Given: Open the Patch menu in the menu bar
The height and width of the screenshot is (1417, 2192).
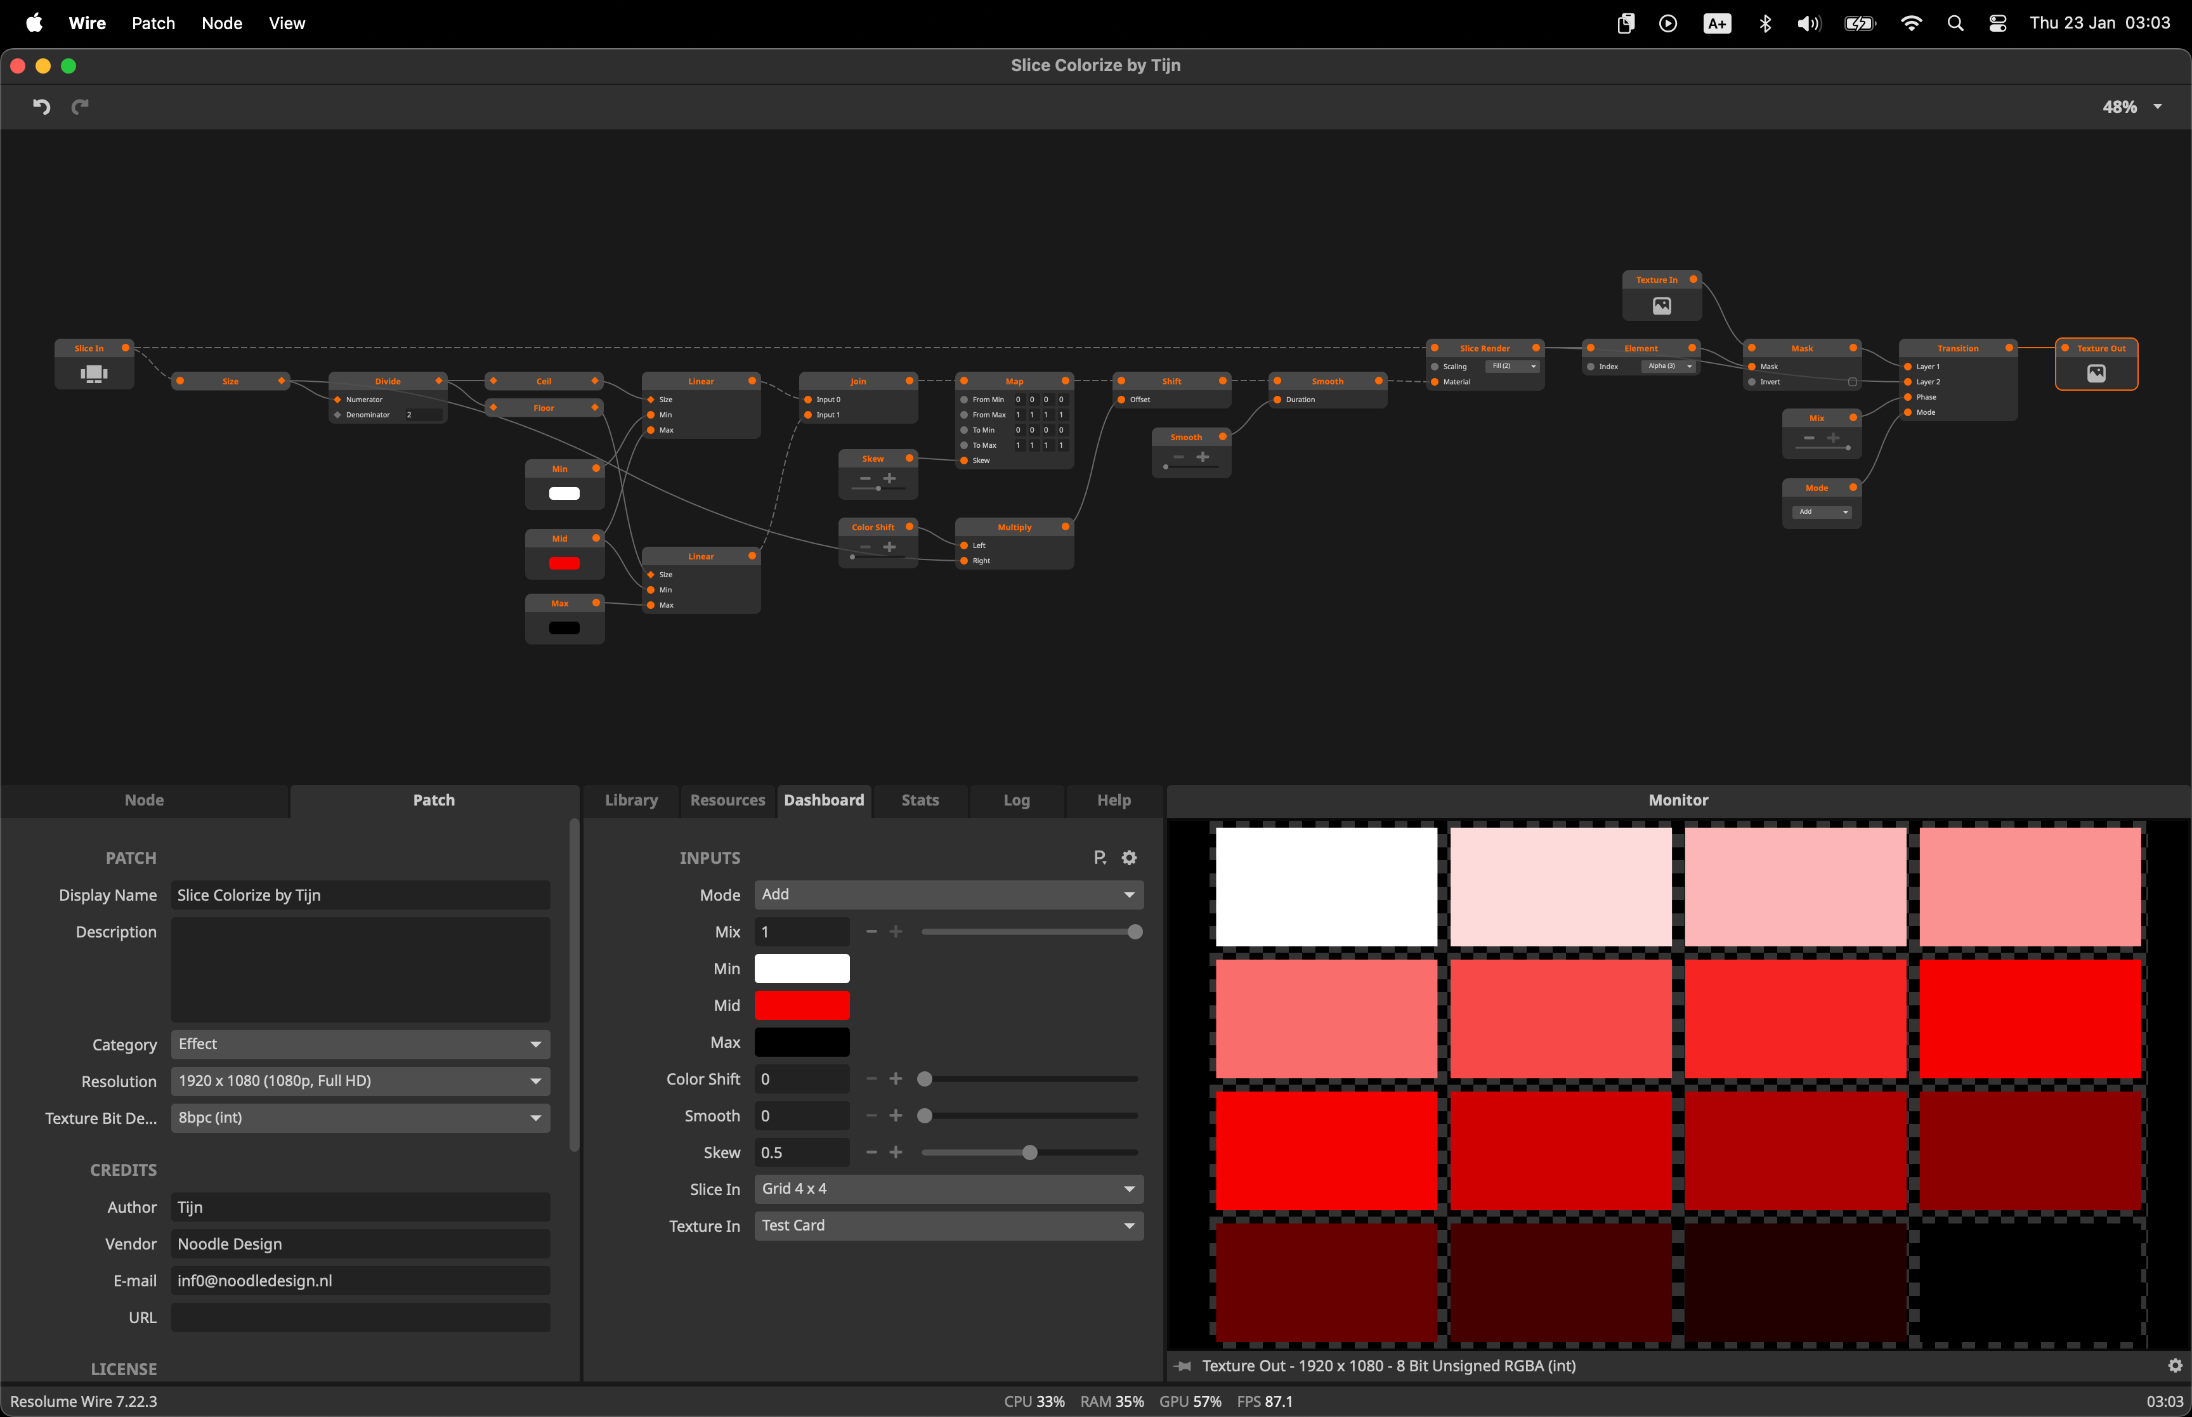Looking at the screenshot, I should (153, 23).
